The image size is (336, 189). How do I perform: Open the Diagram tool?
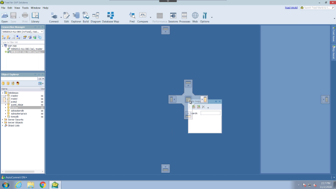pyautogui.click(x=96, y=17)
